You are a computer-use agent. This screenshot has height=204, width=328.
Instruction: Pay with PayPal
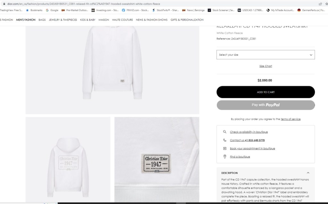point(266,105)
